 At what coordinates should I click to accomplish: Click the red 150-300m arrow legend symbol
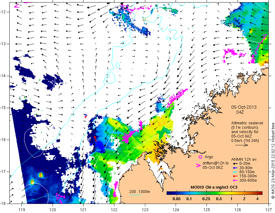point(235,176)
